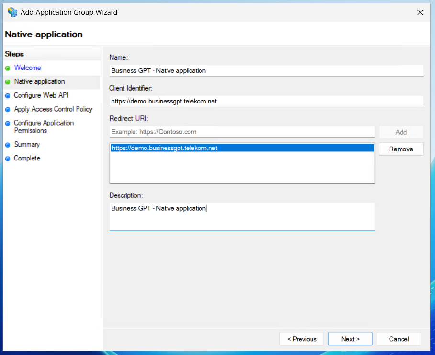Close the Add Application Group Wizard
The height and width of the screenshot is (355, 435).
pyautogui.click(x=420, y=12)
